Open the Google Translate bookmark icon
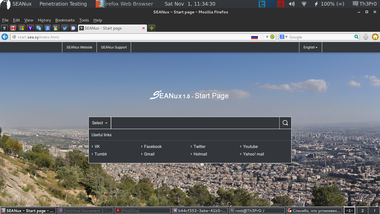380x214 pixels. [39, 28]
